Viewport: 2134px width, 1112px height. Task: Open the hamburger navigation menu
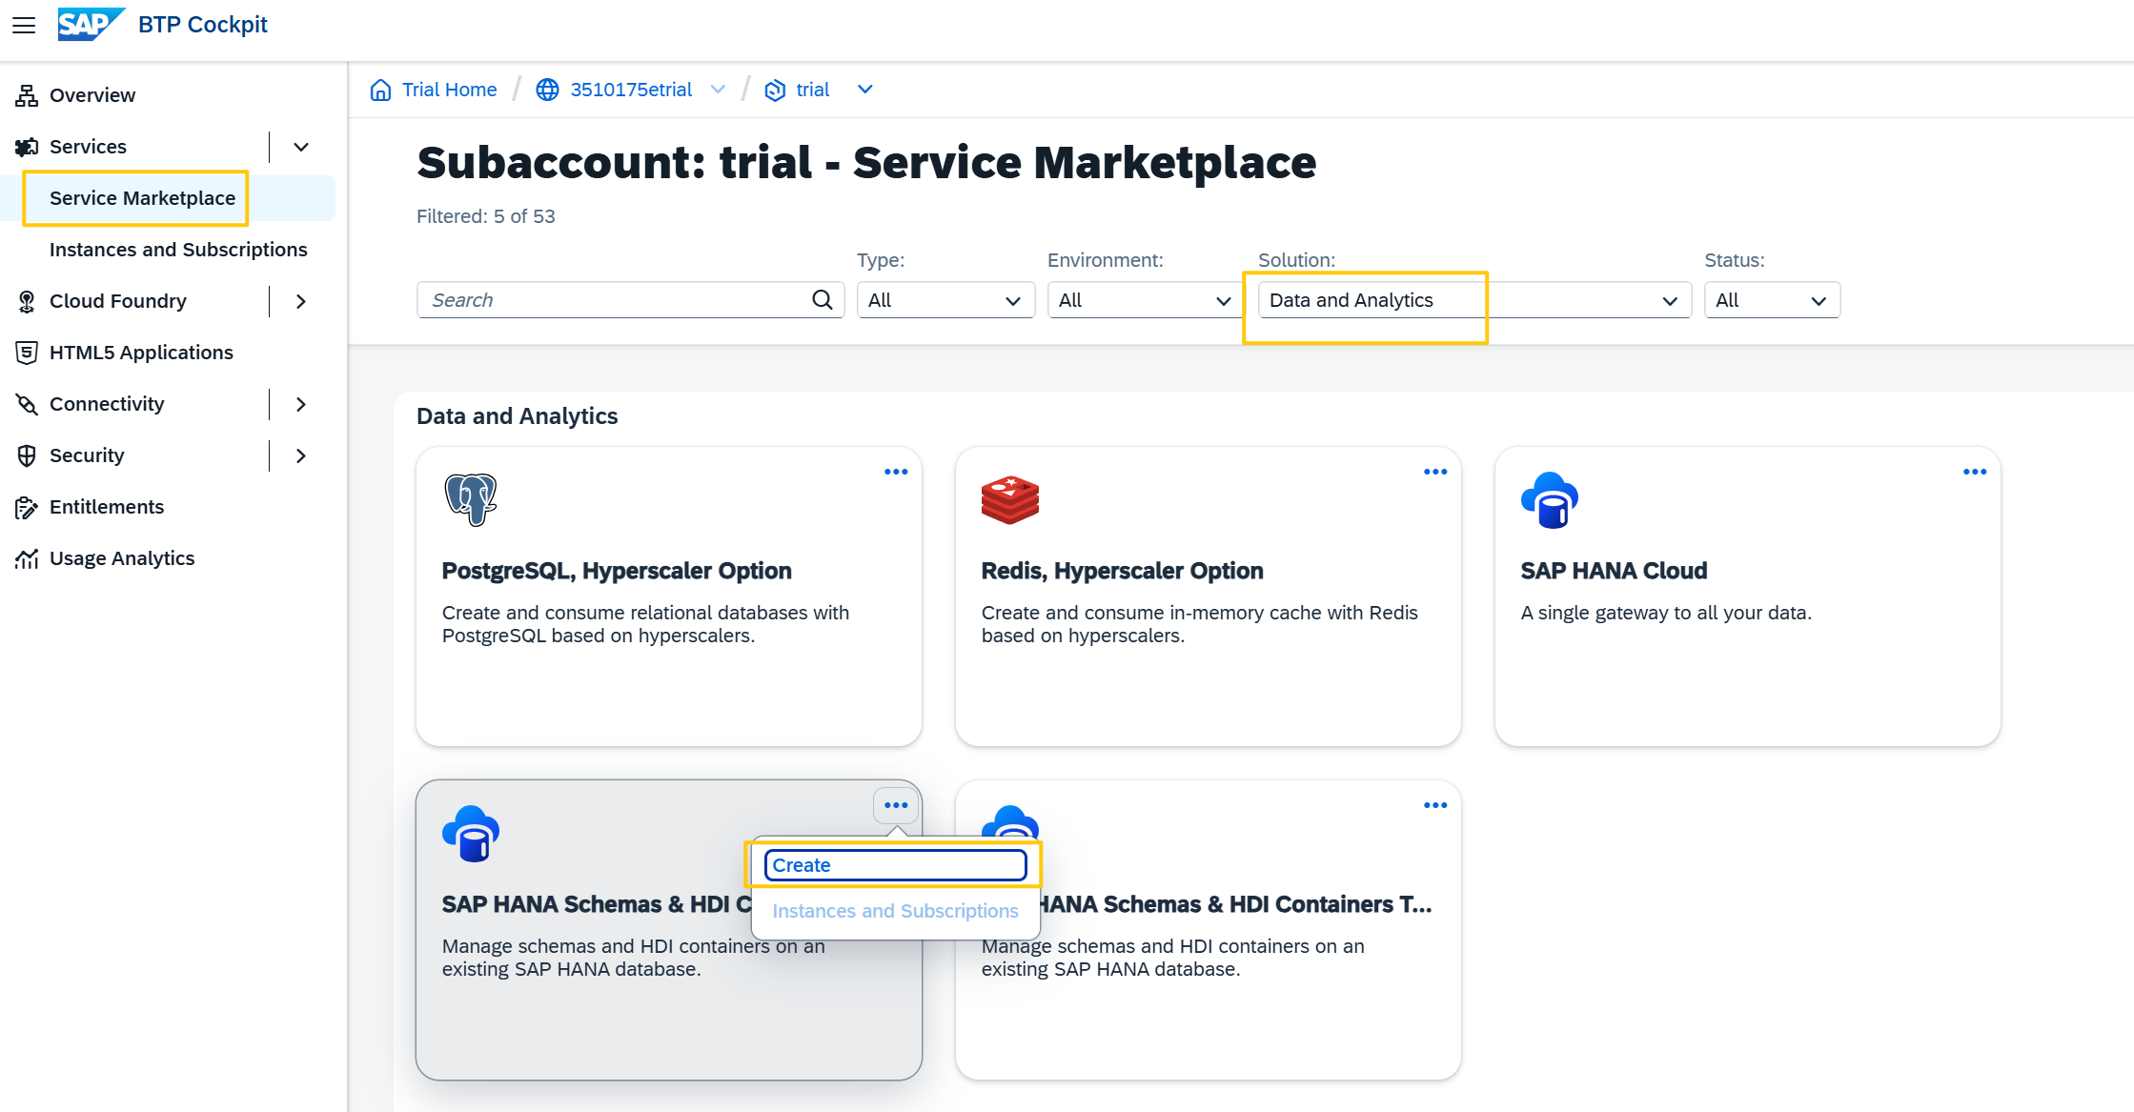click(24, 25)
